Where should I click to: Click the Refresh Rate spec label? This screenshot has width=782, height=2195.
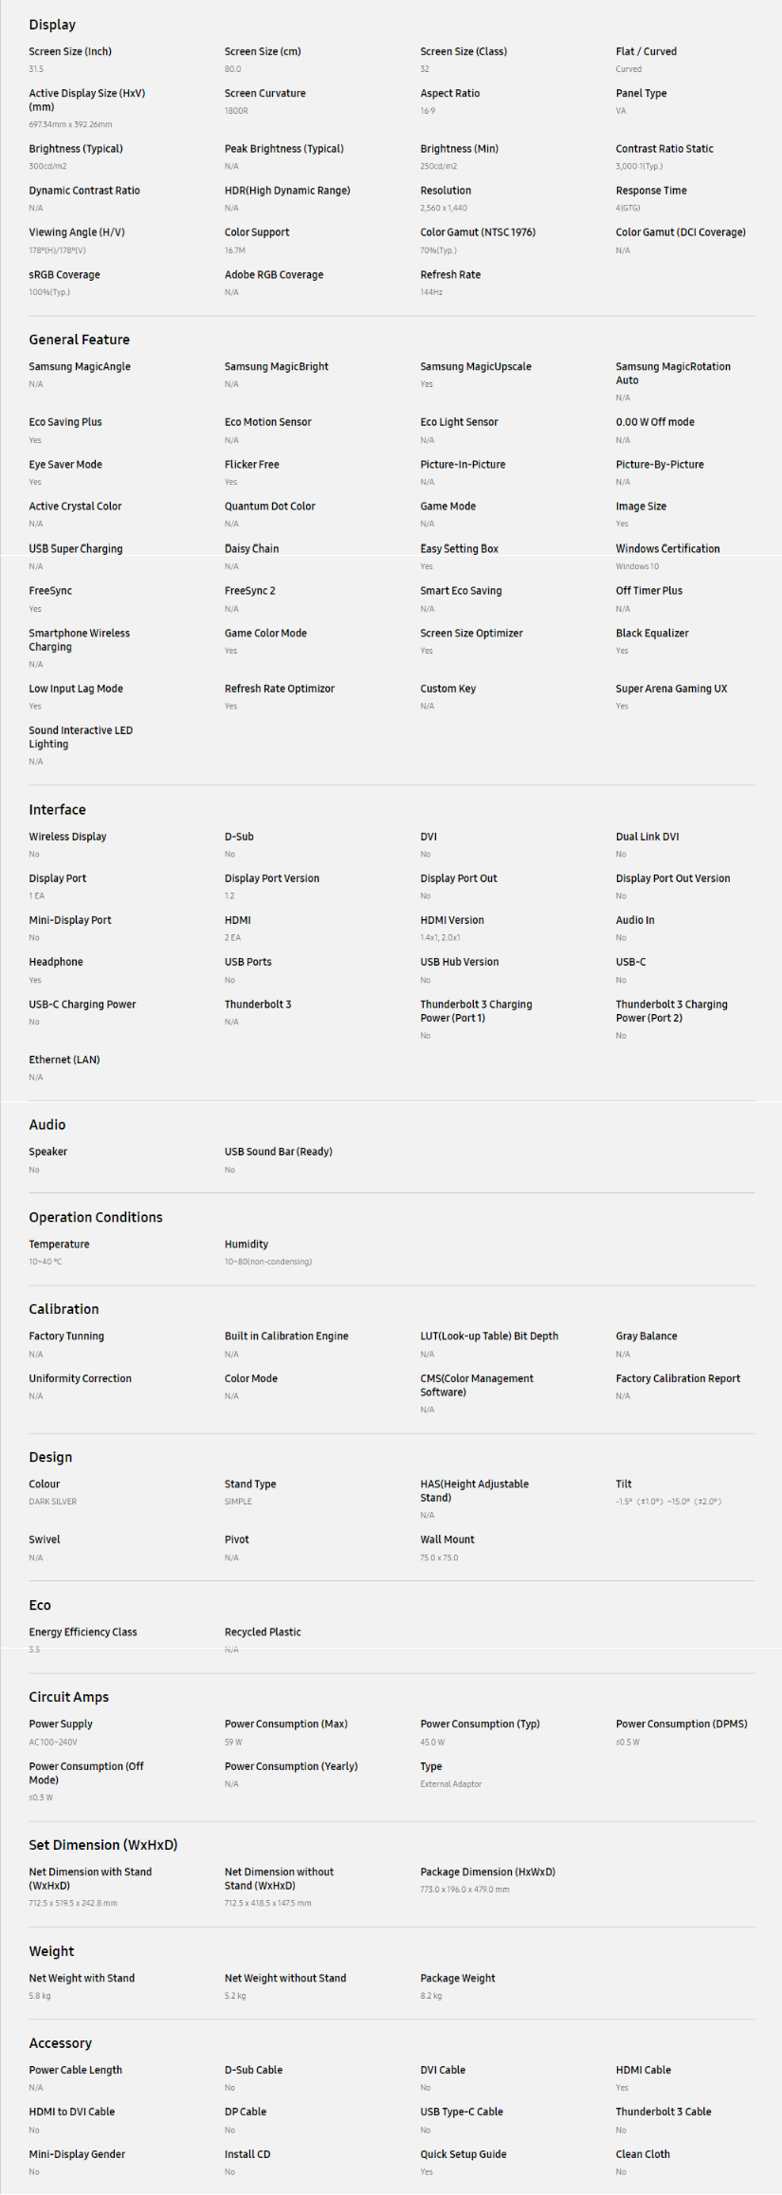point(450,274)
